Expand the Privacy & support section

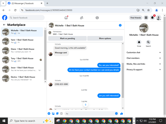click(144, 69)
